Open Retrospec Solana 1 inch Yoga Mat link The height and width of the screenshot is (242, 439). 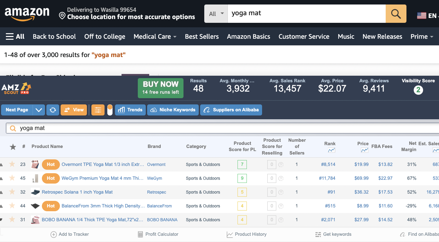[x=77, y=192]
